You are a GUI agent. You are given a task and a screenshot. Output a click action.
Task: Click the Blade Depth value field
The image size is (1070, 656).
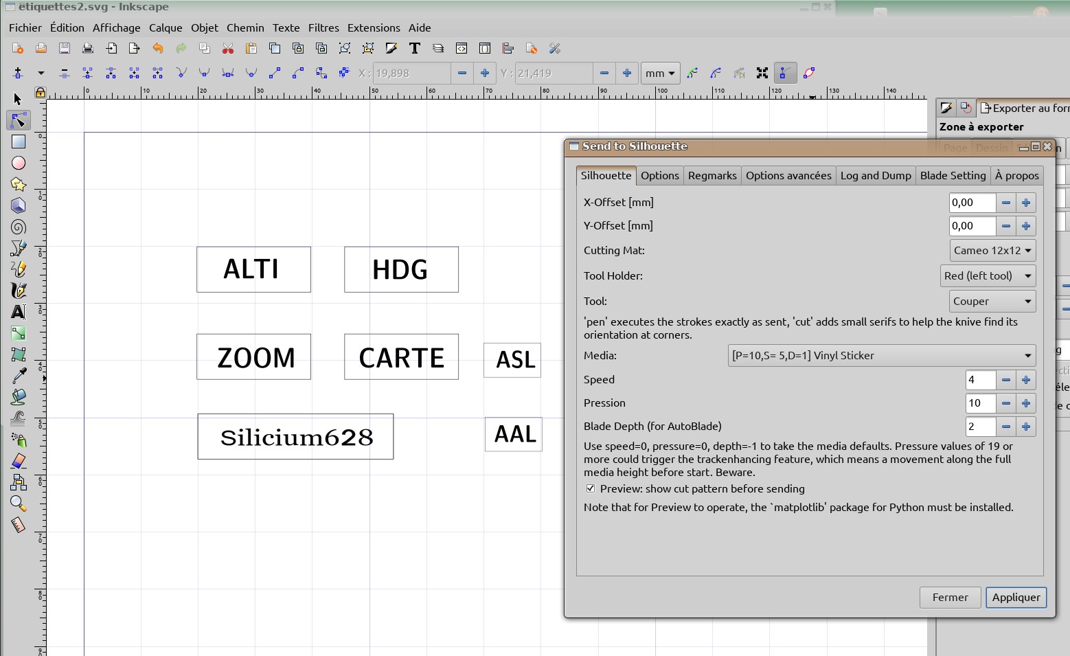point(981,427)
